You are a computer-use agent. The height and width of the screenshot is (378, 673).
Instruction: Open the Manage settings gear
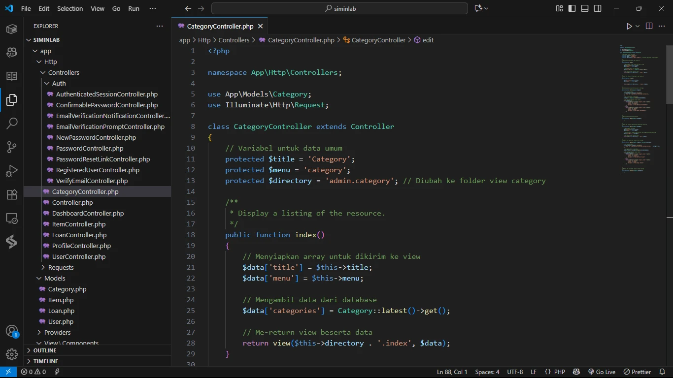point(12,354)
